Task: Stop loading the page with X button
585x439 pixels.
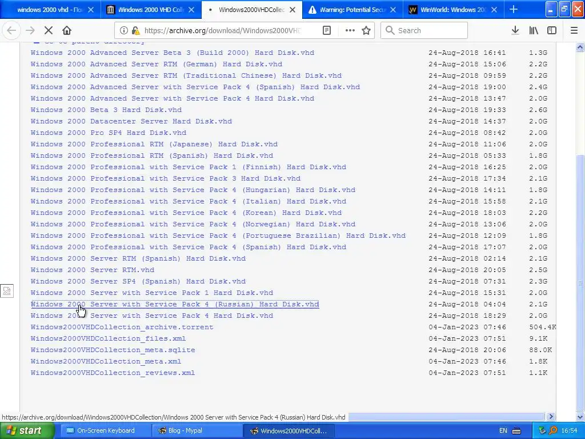Action: click(x=49, y=30)
